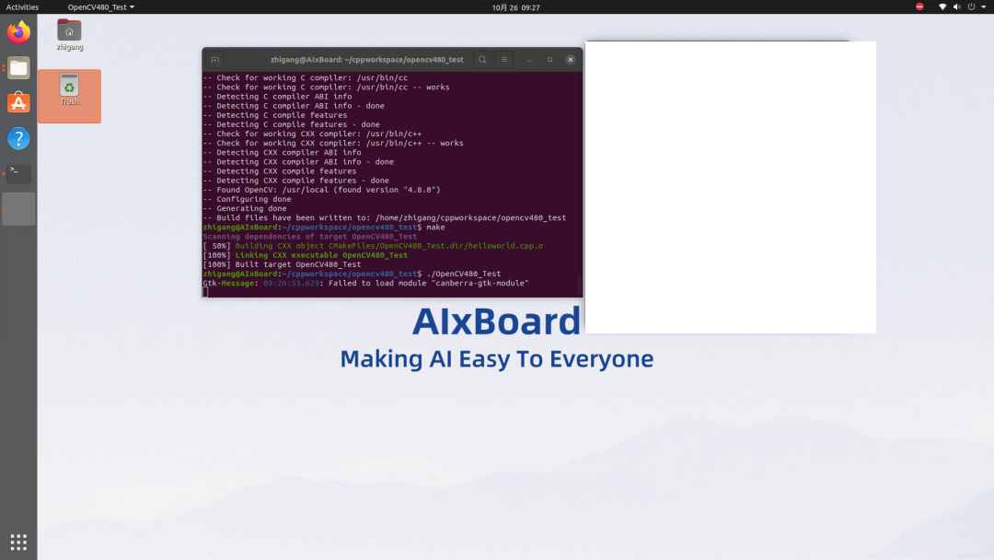Launch Ubuntu Software from the dock
This screenshot has width=994, height=560.
click(18, 103)
